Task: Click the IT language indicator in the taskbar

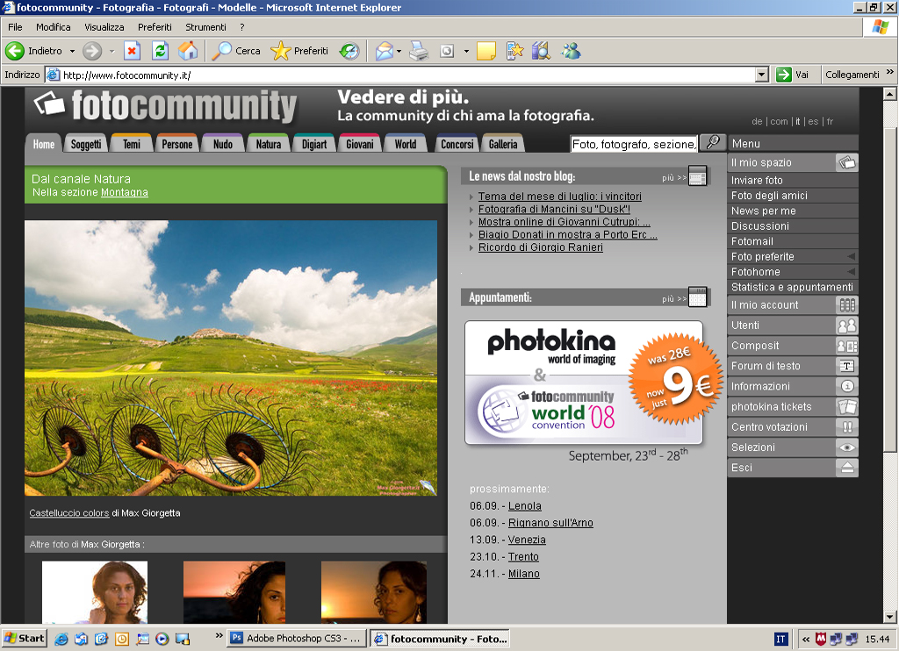Action: coord(780,639)
